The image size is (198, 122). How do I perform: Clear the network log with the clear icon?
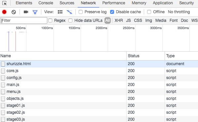click(14, 12)
